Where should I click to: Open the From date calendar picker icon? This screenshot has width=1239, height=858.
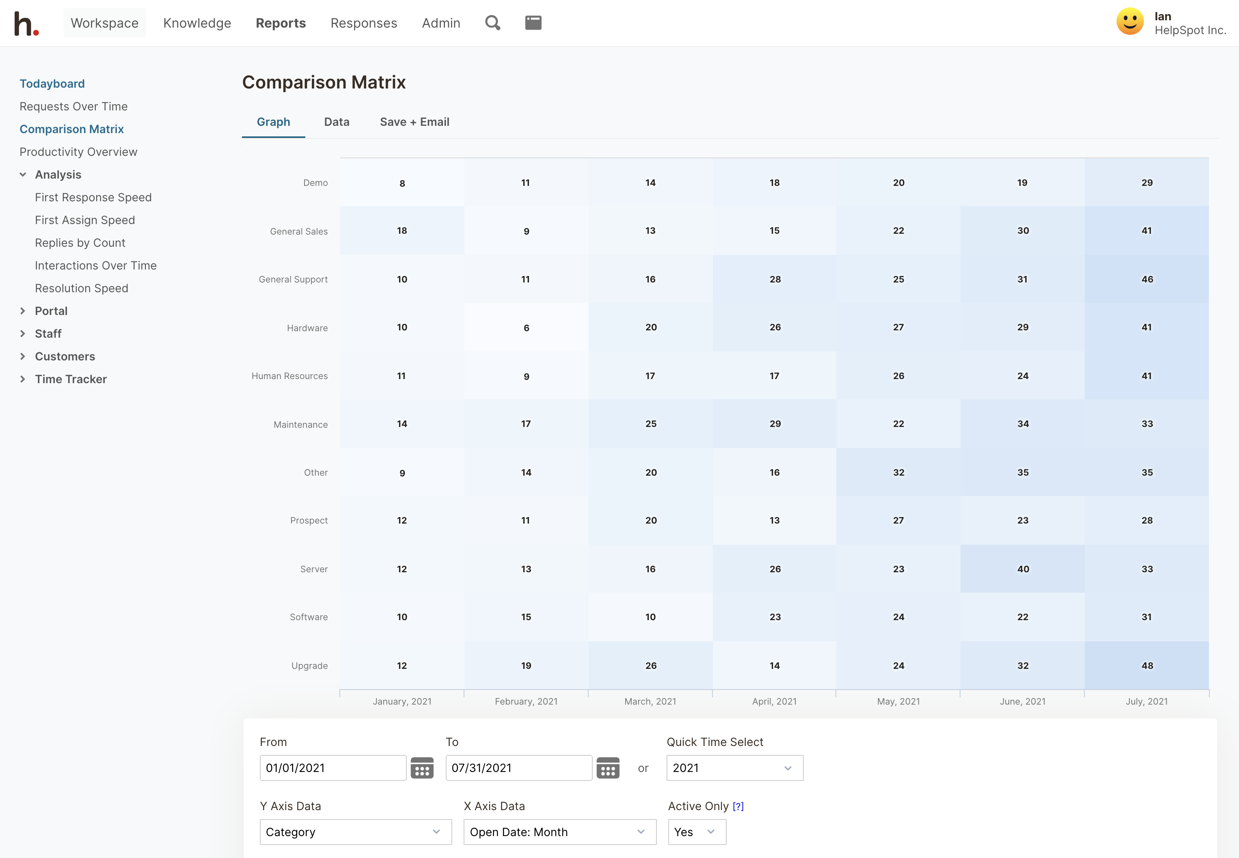(x=422, y=767)
